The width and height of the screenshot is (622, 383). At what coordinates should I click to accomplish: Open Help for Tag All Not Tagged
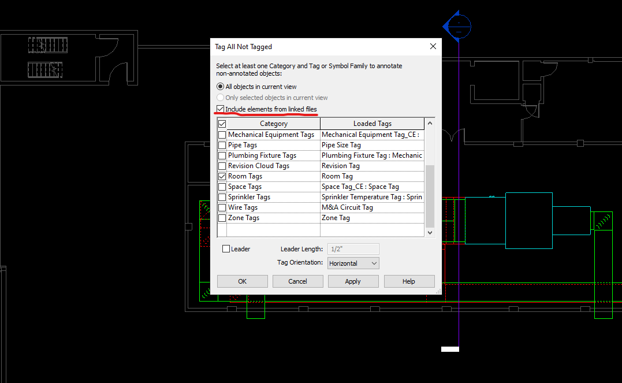coord(409,281)
